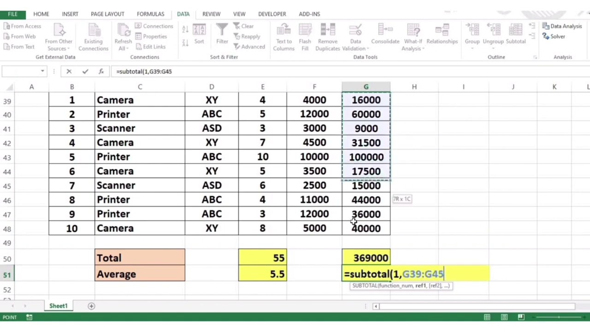Reapply the filter
The image size is (590, 332).
click(x=247, y=36)
